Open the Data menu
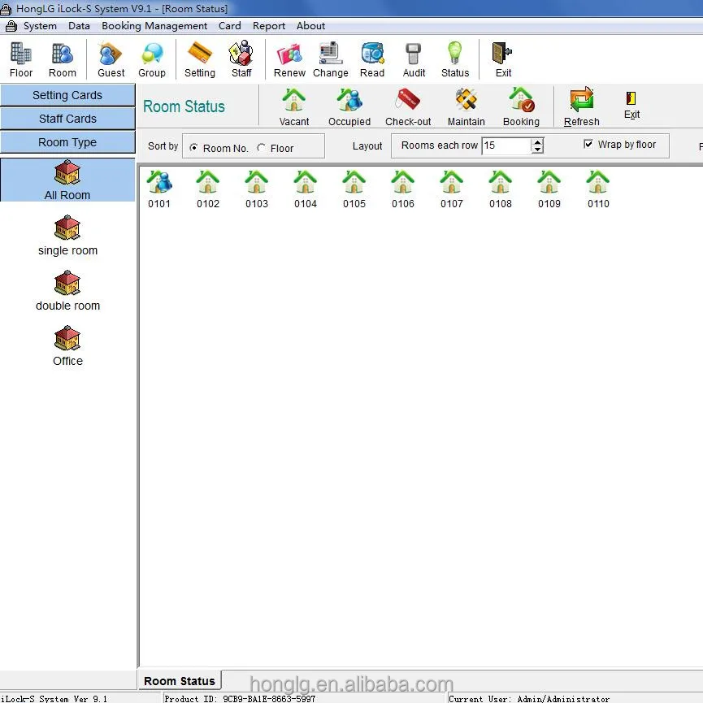 (x=79, y=26)
